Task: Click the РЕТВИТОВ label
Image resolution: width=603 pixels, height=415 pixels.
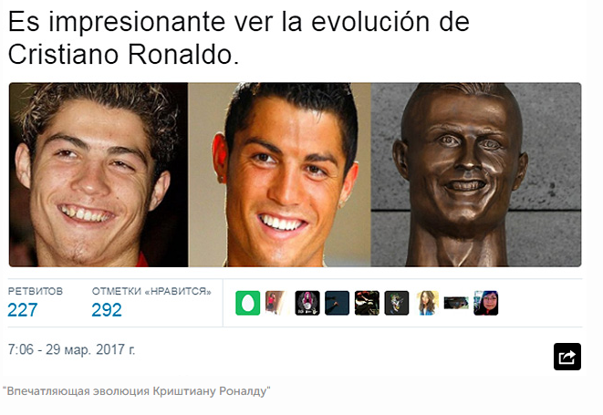Action: [36, 291]
